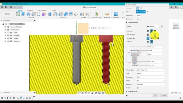Open the Extents Distance dropdown
183x103 pixels.
[x=153, y=27]
